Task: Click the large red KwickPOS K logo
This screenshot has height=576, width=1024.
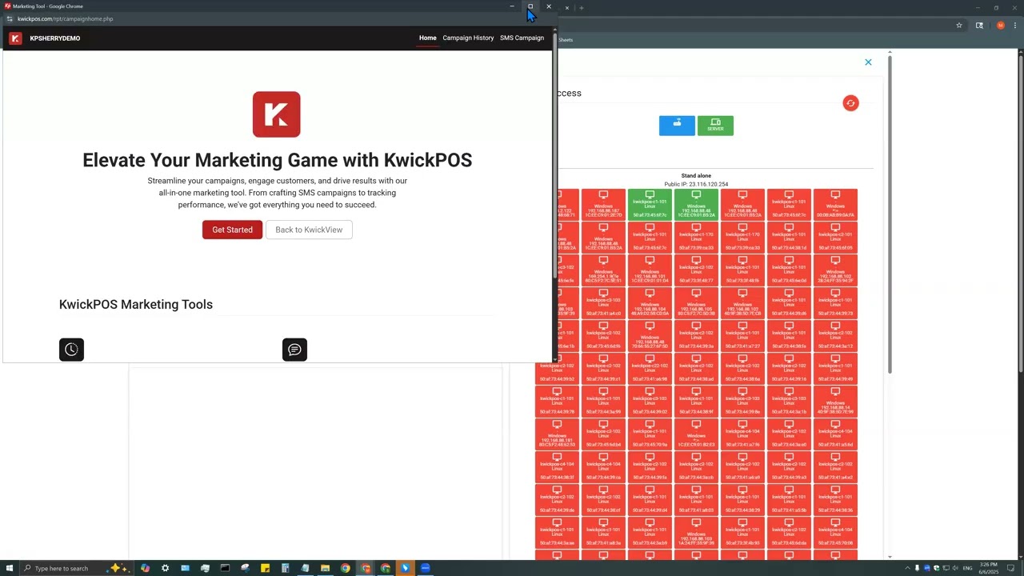Action: point(277,114)
